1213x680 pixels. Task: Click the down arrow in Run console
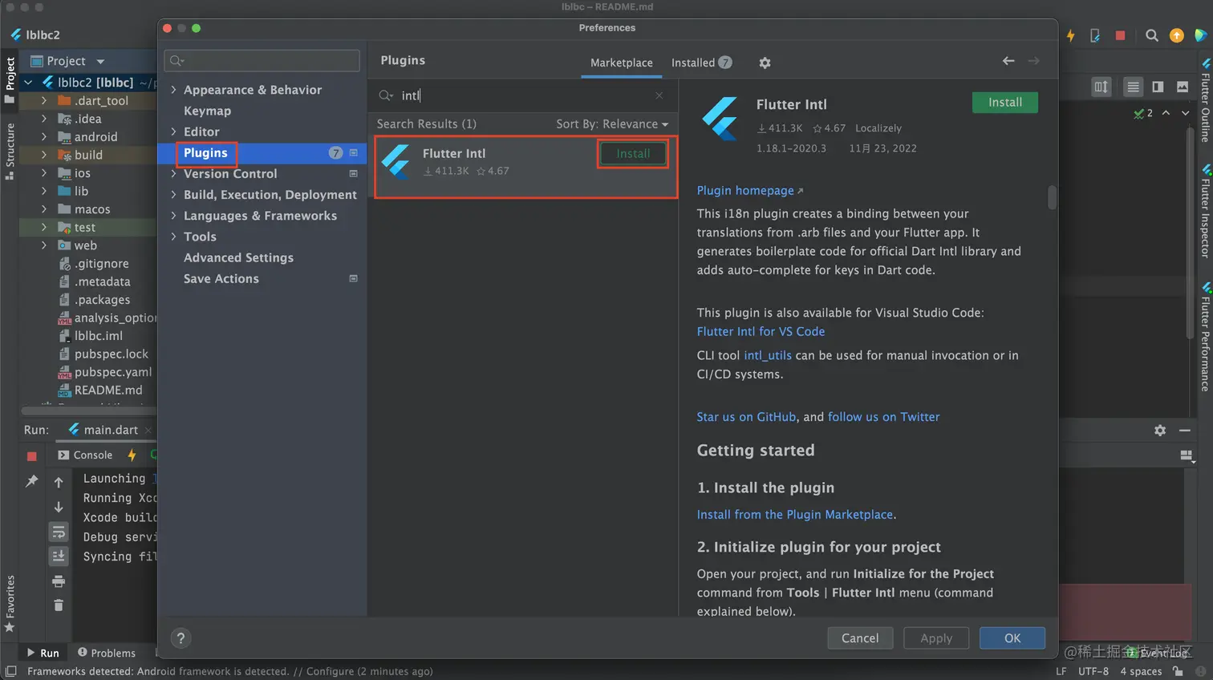pyautogui.click(x=59, y=507)
